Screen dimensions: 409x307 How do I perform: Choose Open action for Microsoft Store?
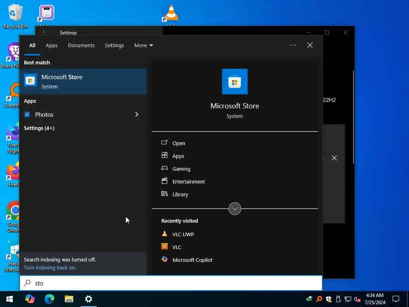pos(179,143)
